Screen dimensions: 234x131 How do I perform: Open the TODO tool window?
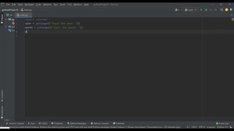(43, 123)
